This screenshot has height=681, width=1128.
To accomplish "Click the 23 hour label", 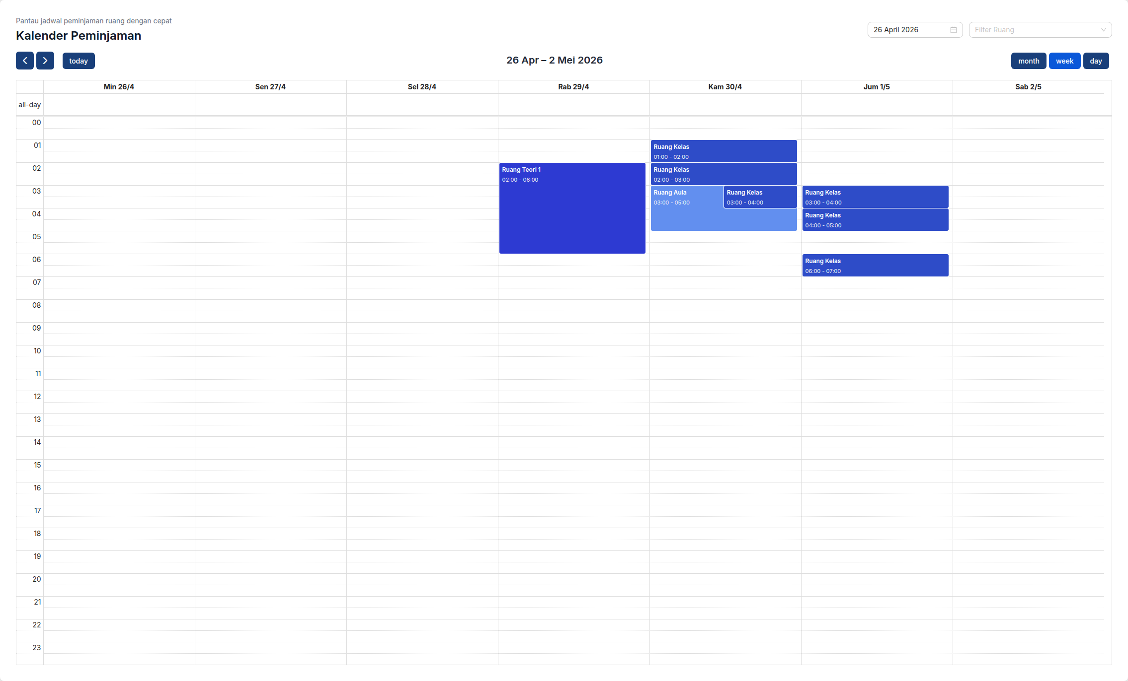I will tap(37, 648).
